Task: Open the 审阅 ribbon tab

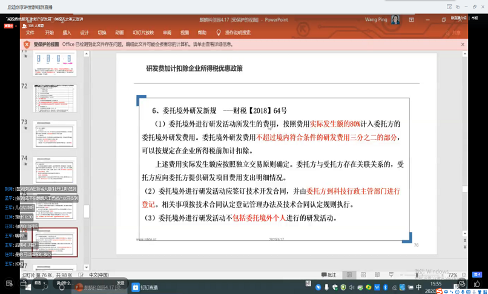Action: [x=167, y=33]
